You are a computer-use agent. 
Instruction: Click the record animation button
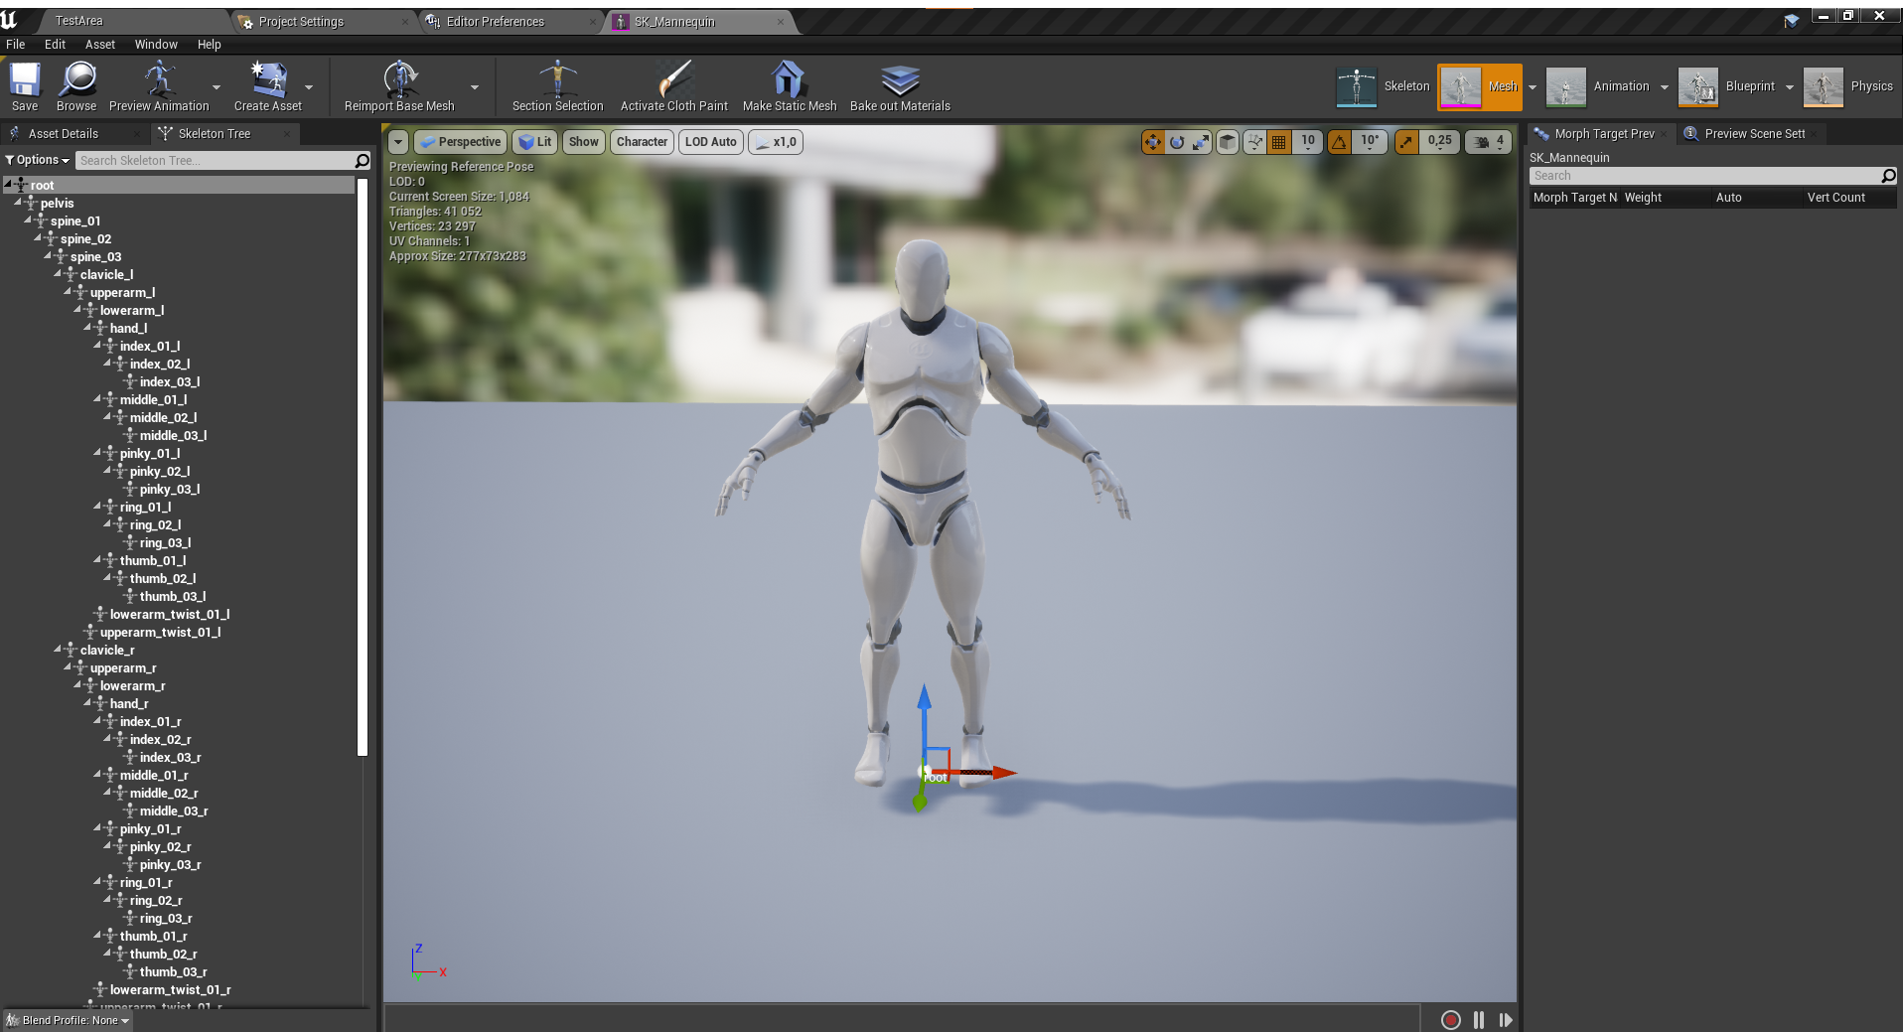point(1451,1020)
